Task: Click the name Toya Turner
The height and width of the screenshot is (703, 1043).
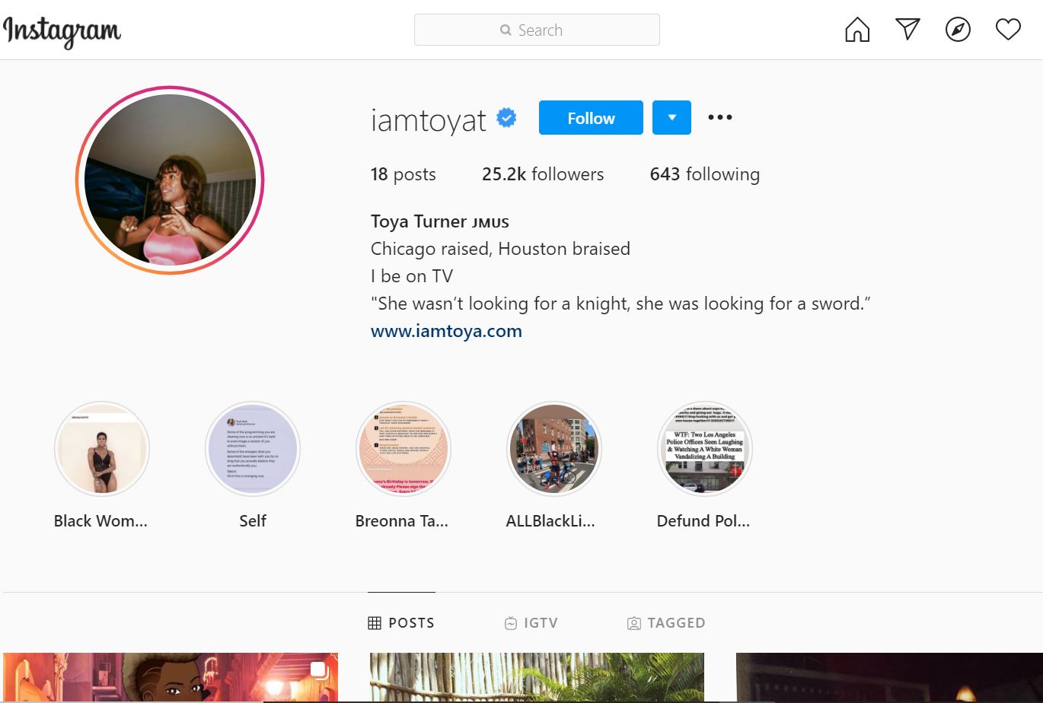Action: 419,221
